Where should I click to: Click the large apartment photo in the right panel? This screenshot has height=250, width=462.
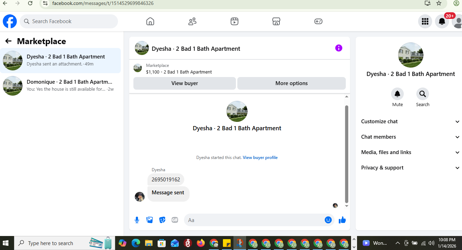click(x=411, y=55)
